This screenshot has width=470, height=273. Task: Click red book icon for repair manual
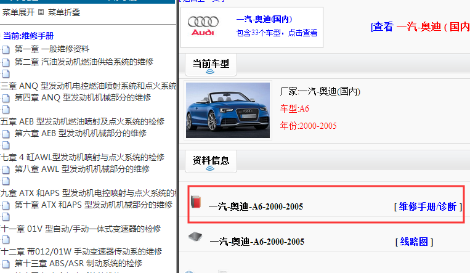196,202
